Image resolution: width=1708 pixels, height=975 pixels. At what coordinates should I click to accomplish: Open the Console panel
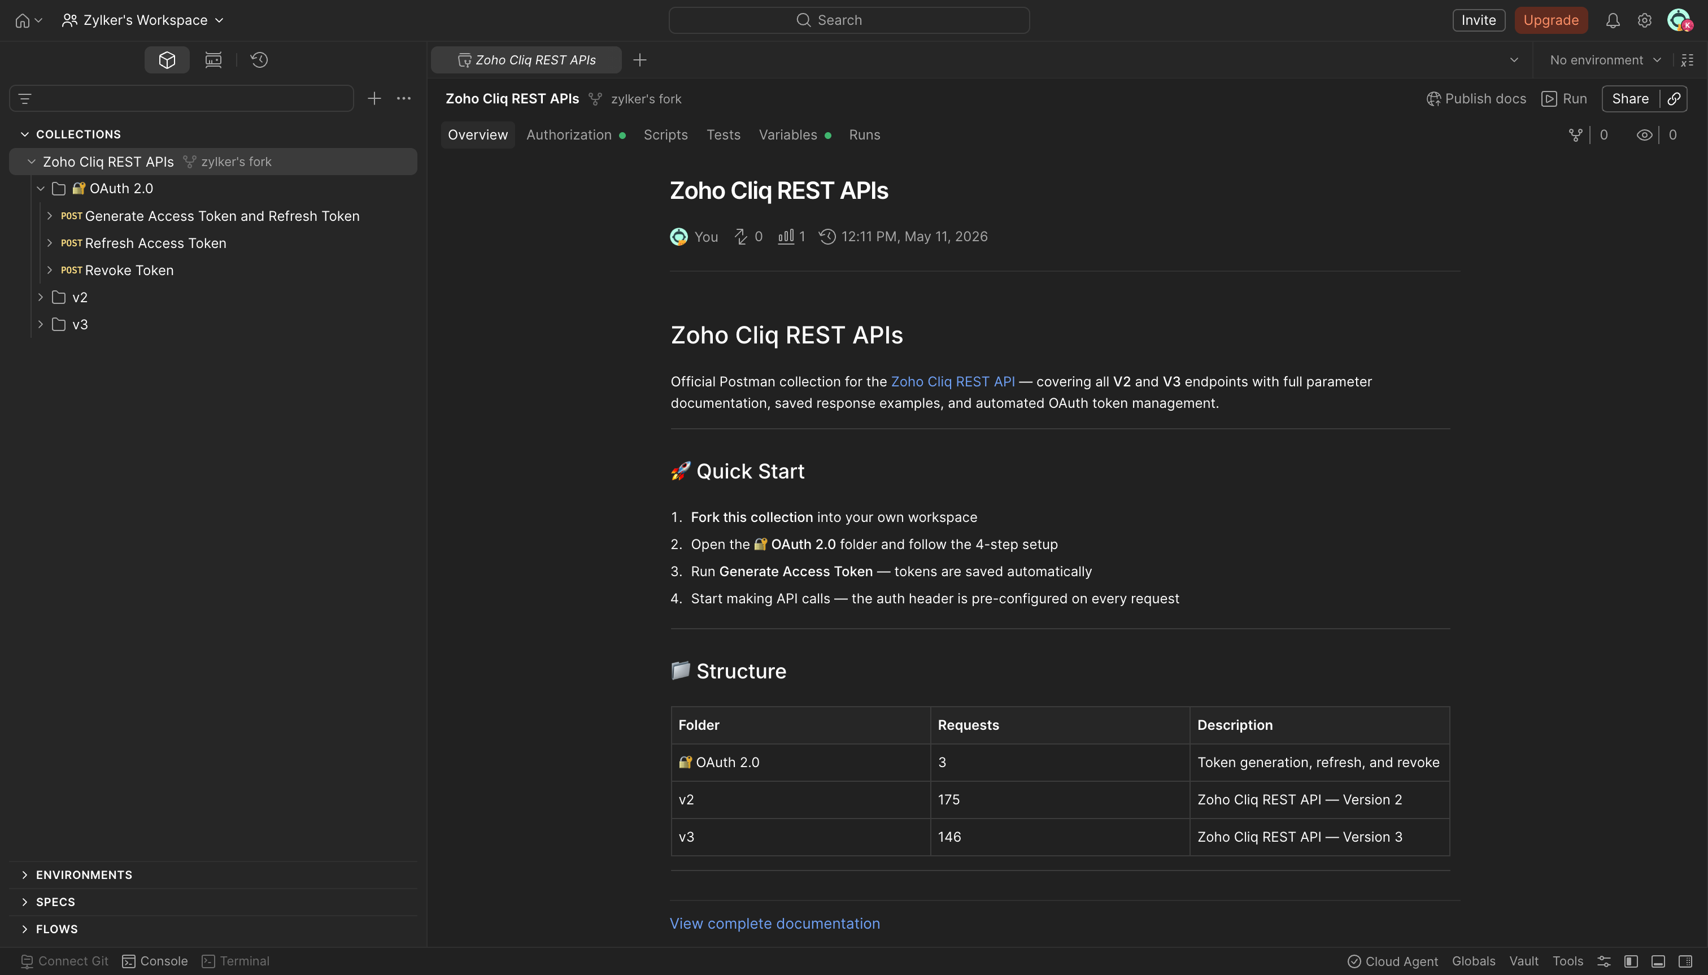point(155,961)
